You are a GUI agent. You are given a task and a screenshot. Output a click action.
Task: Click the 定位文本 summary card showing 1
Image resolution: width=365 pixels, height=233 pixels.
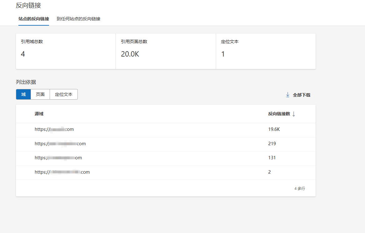click(265, 51)
